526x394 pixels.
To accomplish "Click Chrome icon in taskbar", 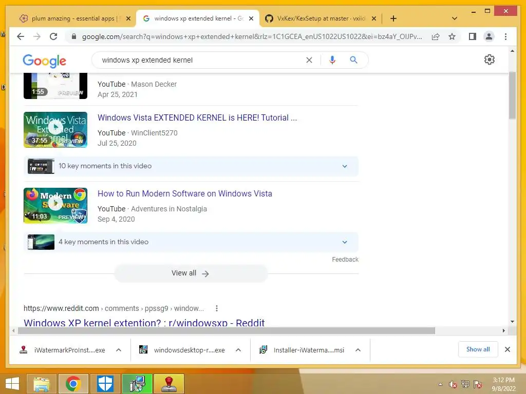I will coord(73,384).
